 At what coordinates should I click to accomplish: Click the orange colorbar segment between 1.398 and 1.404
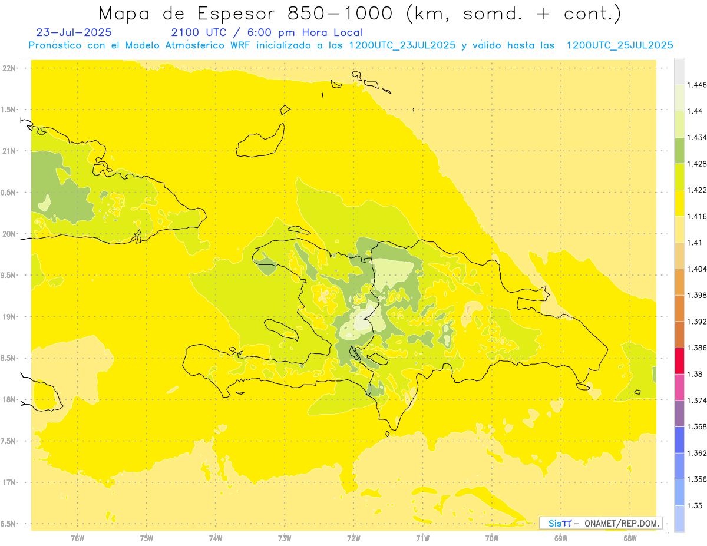(679, 282)
